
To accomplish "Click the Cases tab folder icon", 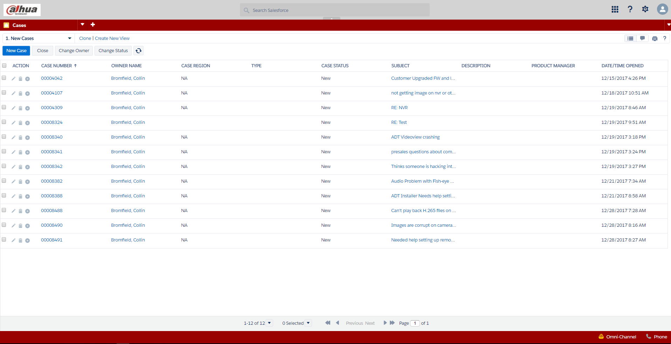I will click(6, 25).
